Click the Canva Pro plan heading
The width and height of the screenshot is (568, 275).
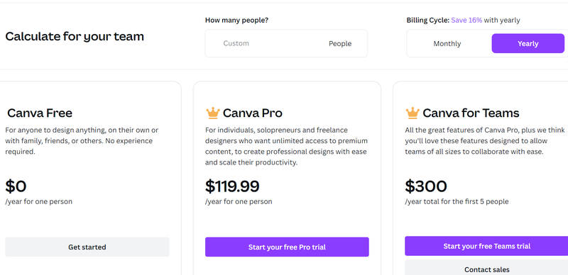(x=253, y=113)
